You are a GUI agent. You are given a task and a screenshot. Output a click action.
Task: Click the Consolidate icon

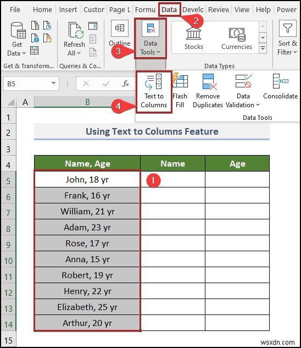[x=280, y=81]
